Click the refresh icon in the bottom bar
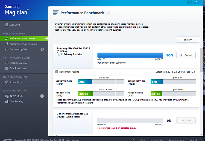Image resolution: width=205 pixels, height=141 pixels. 132,140
